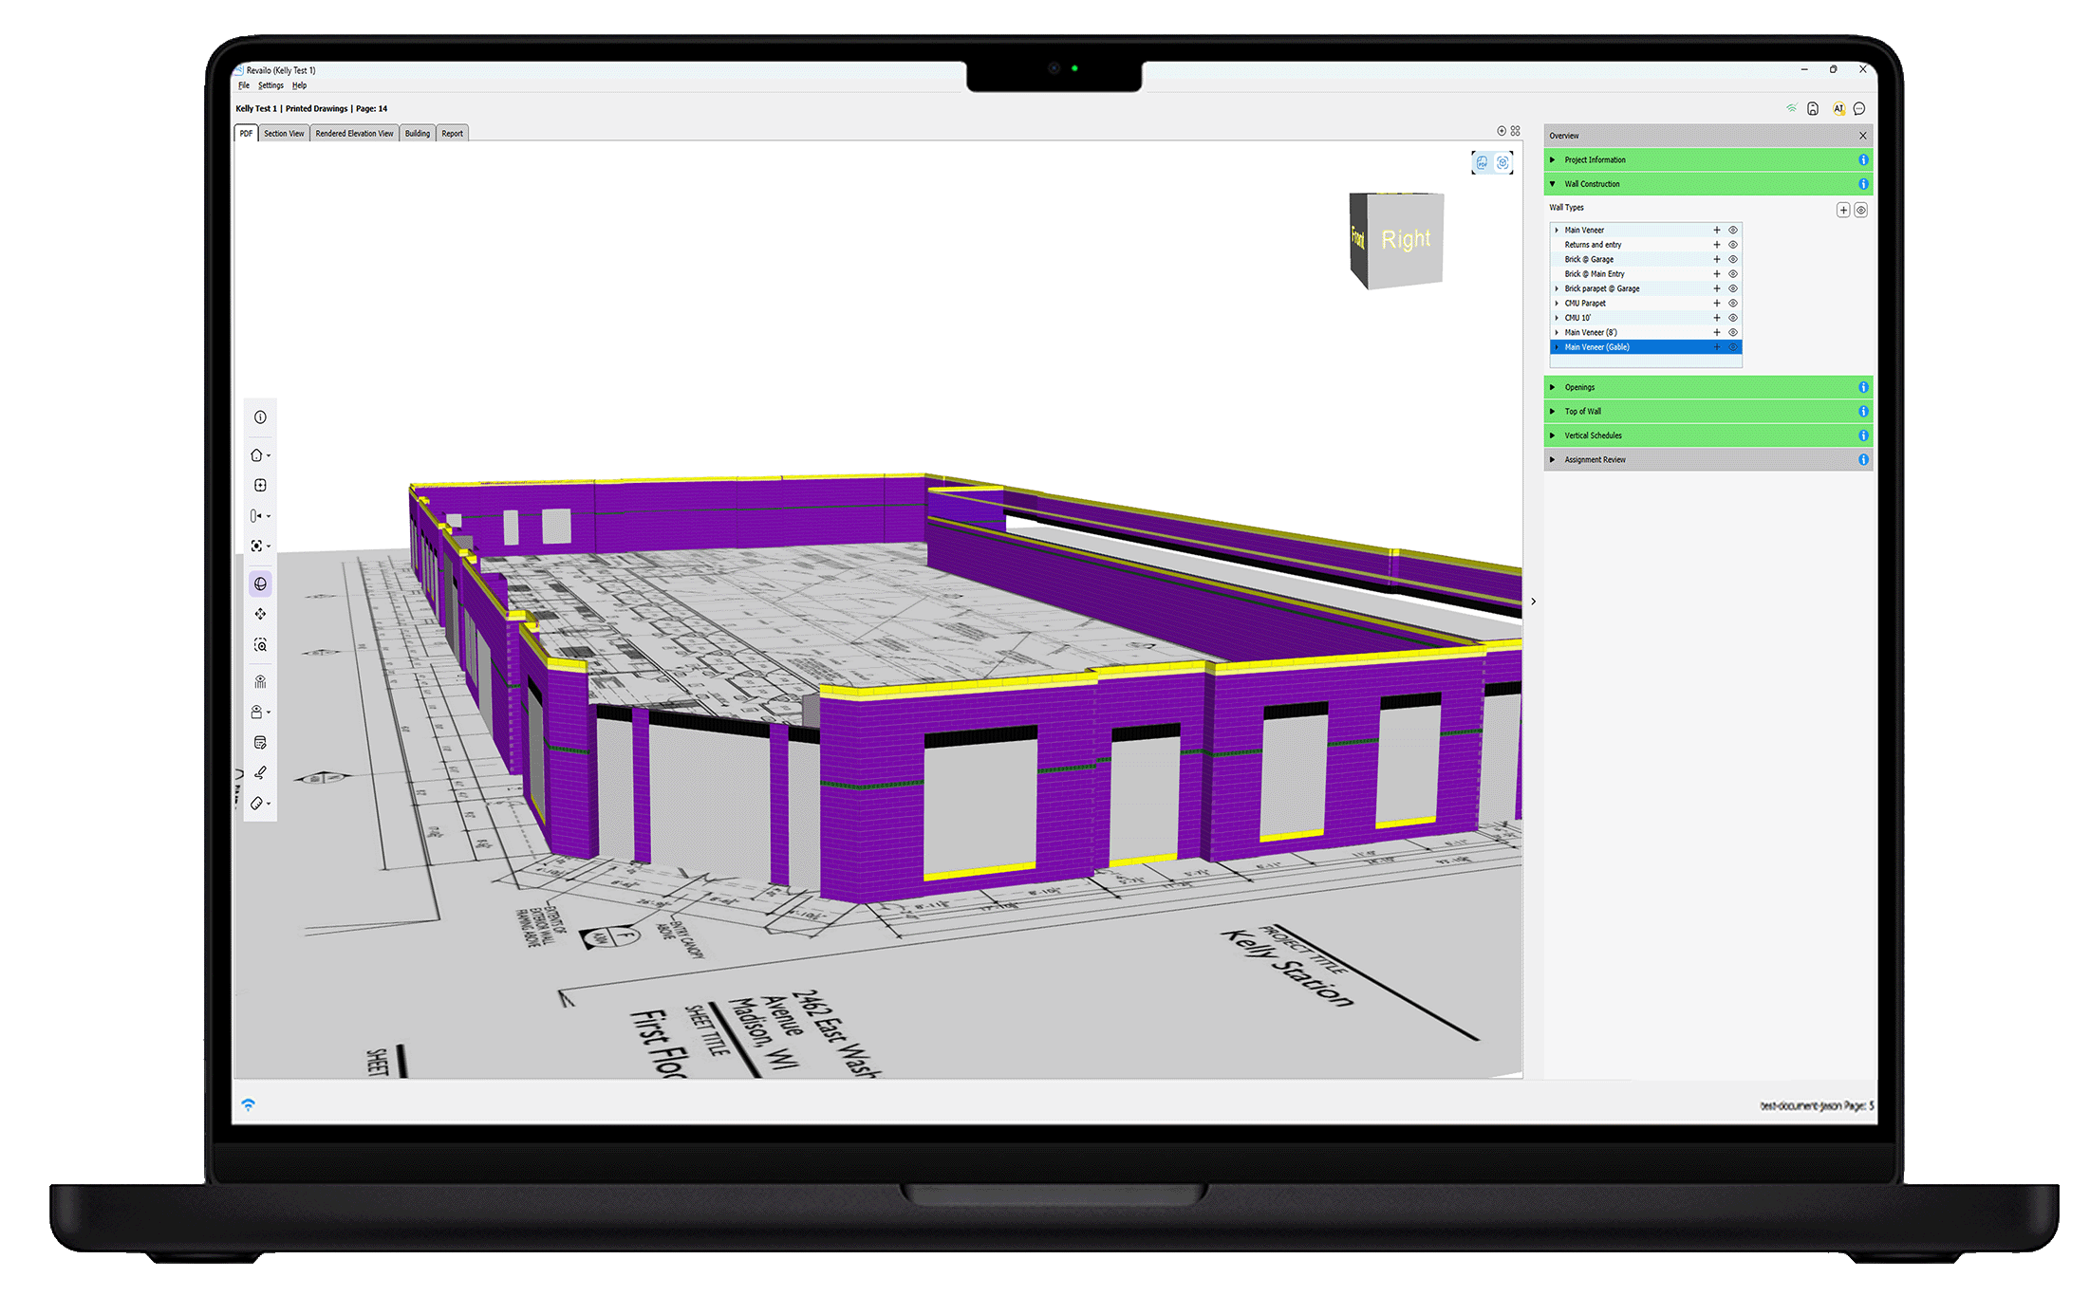Viewport: 2090px width, 1315px height.
Task: Select the brush markup tool
Action: tap(260, 772)
